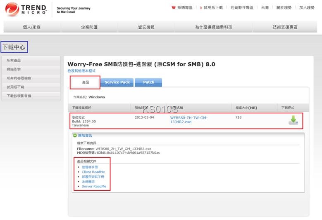
Task: Open the 系統需求 link
Action: tap(88, 182)
